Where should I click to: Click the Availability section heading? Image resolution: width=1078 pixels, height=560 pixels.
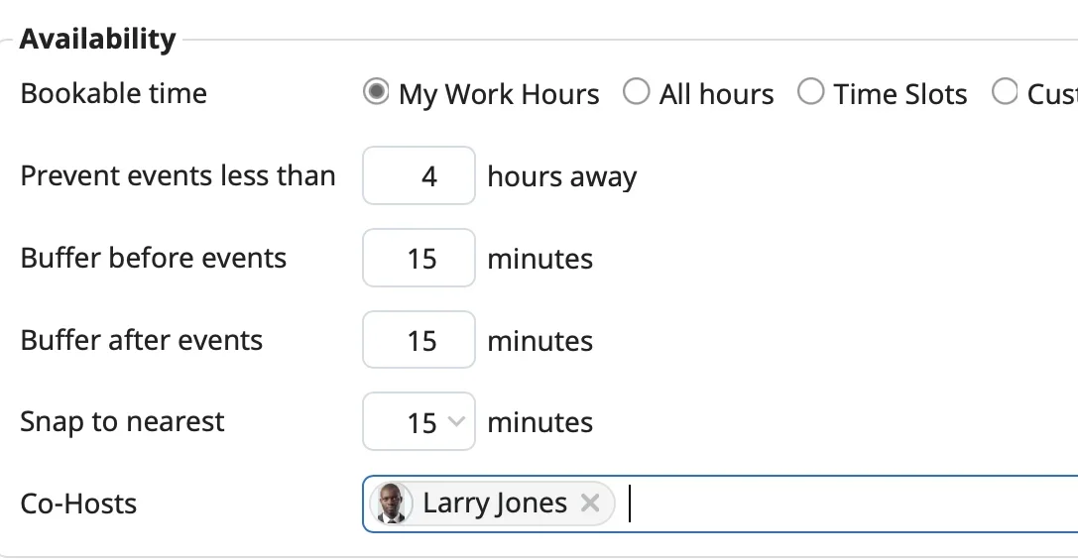pos(97,39)
